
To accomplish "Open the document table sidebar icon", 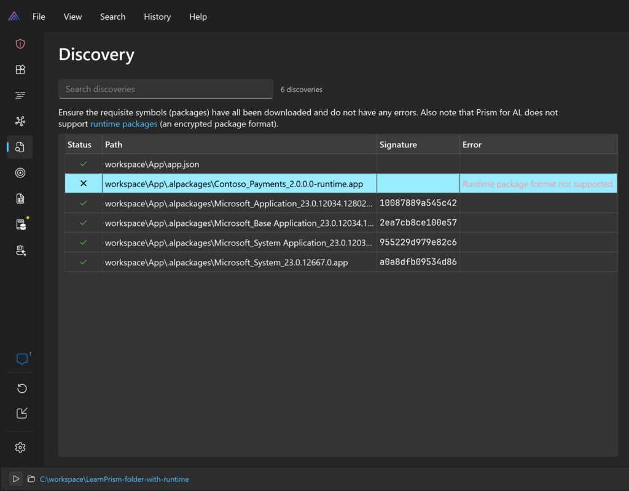I will click(x=20, y=198).
